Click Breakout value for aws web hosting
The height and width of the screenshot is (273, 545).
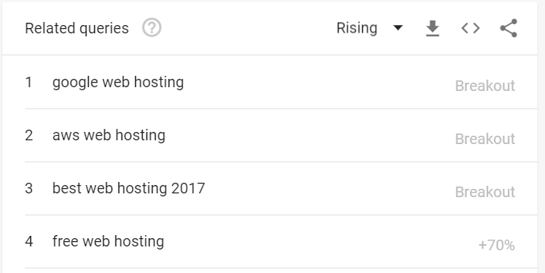point(485,139)
